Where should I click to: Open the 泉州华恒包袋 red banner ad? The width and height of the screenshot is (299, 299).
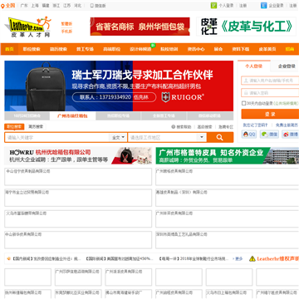140,27
